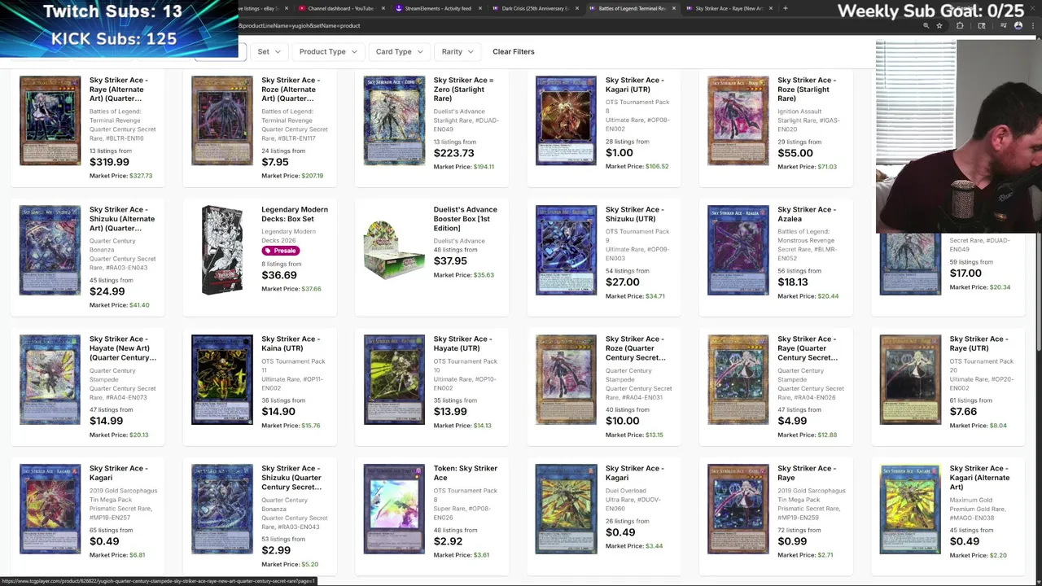Switch to eBay listings browser tab

coord(262,8)
